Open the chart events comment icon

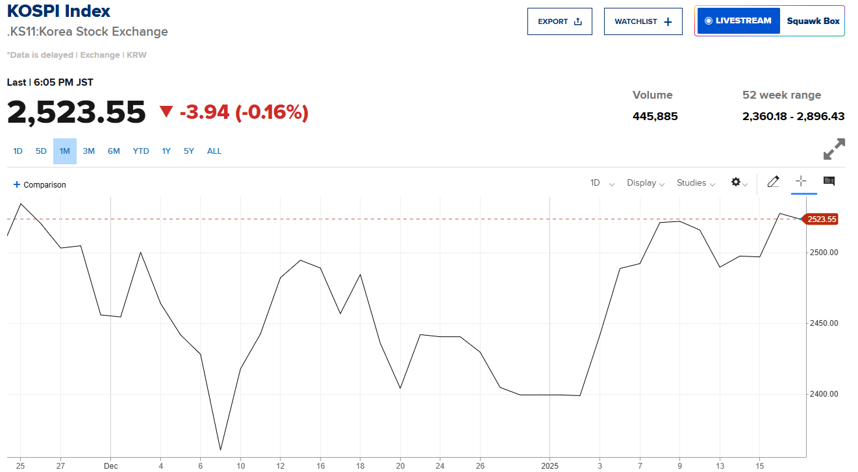click(x=829, y=182)
